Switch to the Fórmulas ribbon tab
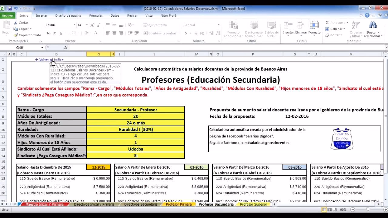The width and height of the screenshot is (388, 218). click(x=96, y=15)
